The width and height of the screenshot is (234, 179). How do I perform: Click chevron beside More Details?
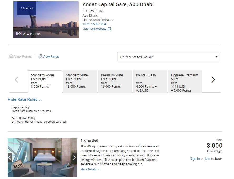[99, 170]
